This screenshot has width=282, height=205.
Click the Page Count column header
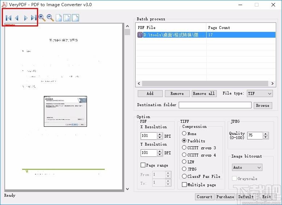241,28
